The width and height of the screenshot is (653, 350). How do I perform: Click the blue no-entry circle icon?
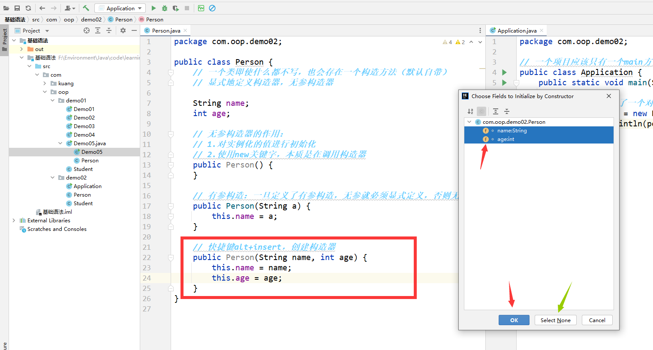click(212, 8)
